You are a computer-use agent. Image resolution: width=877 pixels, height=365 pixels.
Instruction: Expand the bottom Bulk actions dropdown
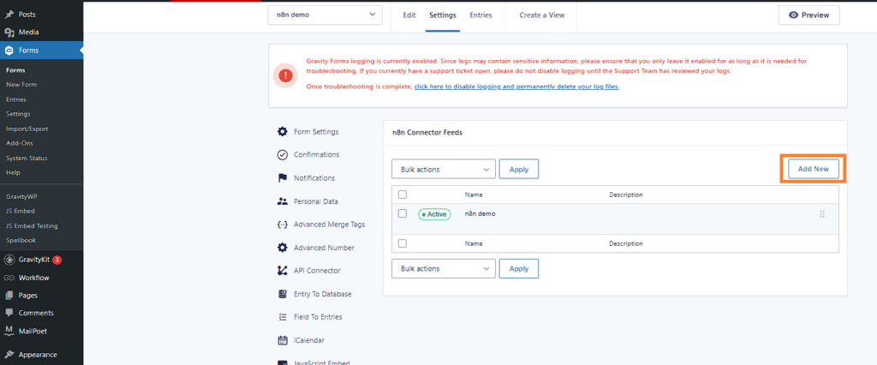[443, 268]
